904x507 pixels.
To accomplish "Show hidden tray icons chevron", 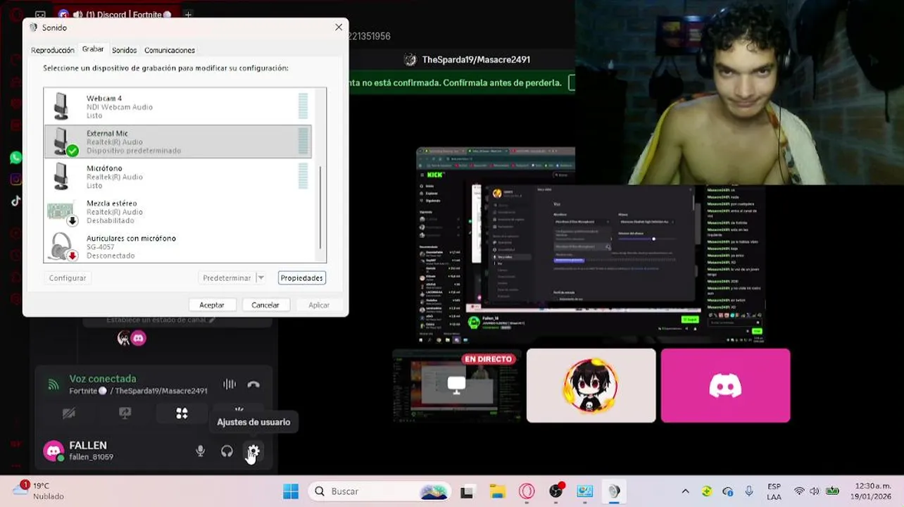I will [685, 491].
